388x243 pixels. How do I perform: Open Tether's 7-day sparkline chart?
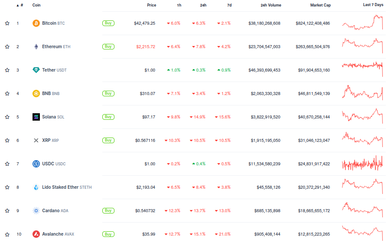(362, 69)
